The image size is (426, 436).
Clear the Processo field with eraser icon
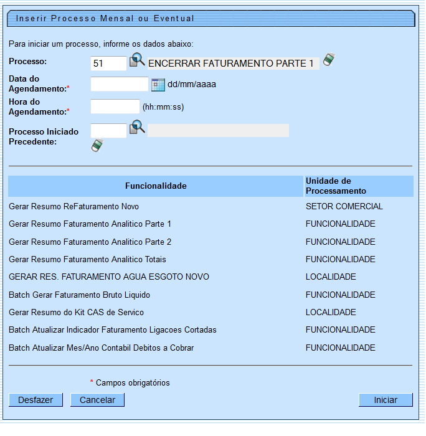(x=329, y=60)
